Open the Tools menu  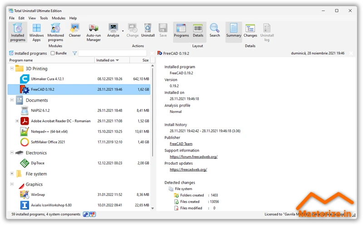(44, 18)
